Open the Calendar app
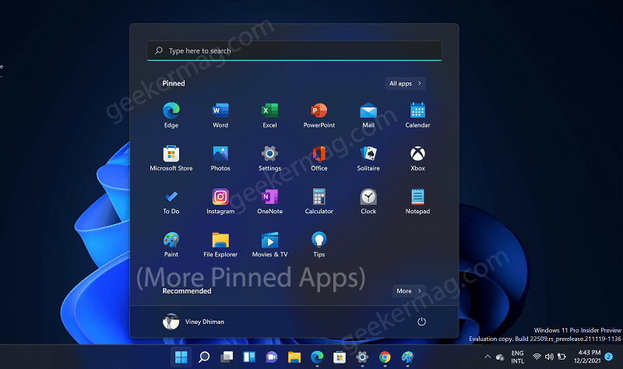This screenshot has height=369, width=623. (x=417, y=114)
